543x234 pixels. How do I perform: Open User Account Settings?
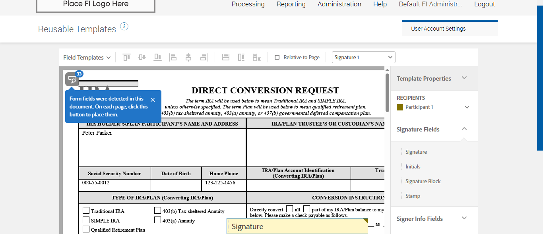click(x=438, y=29)
